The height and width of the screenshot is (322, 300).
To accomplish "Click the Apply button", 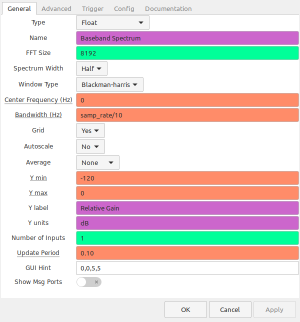I will coord(274,309).
